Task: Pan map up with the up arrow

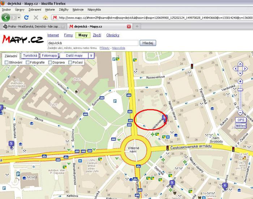Action: [240, 64]
